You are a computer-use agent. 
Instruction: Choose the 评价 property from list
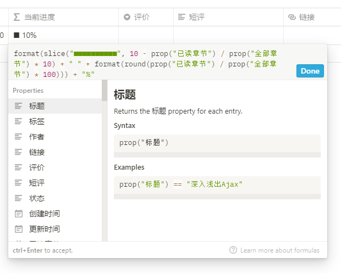pyautogui.click(x=37, y=167)
